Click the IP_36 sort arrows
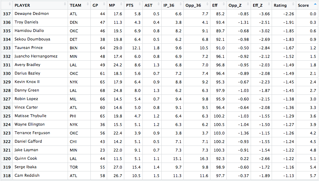Image resolution: width=319 pixels, height=181 pixels. (180, 5)
